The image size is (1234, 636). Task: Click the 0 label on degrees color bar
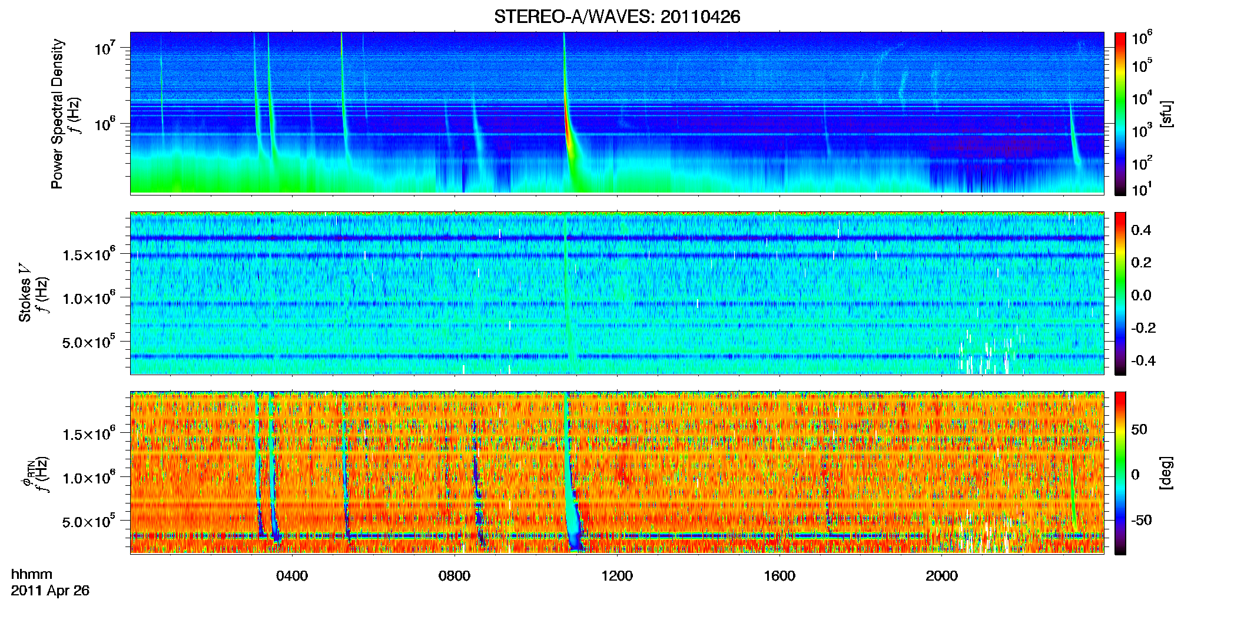tap(1135, 475)
